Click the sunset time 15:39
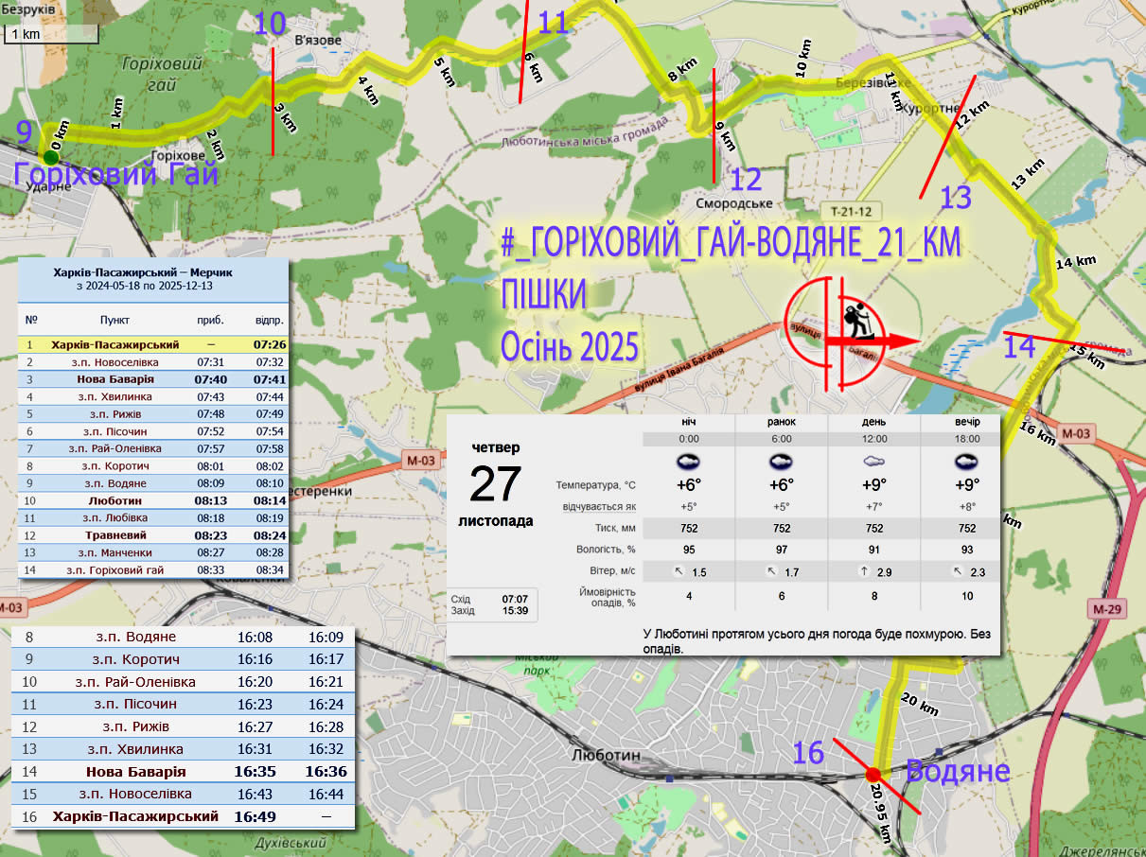The image size is (1146, 857). 515,610
